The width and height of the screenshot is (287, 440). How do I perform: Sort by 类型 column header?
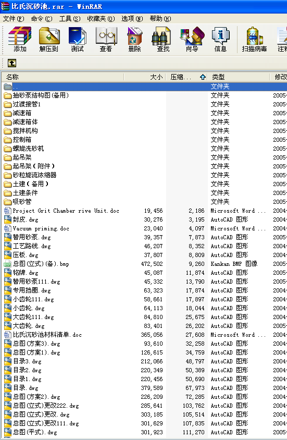239,77
